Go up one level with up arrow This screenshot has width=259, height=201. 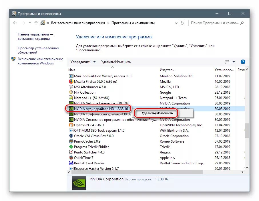(x=36, y=23)
